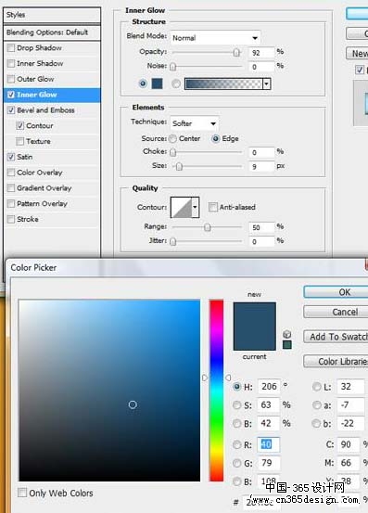The width and height of the screenshot is (368, 513).
Task: Check Only Web Colors option
Action: [x=22, y=493]
